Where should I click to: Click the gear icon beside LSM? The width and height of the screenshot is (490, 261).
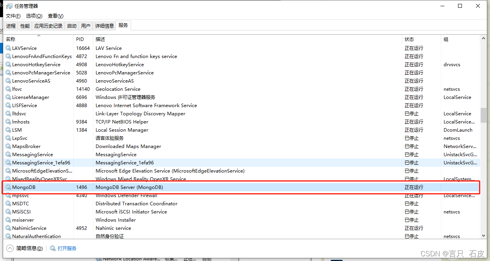pyautogui.click(x=8, y=130)
